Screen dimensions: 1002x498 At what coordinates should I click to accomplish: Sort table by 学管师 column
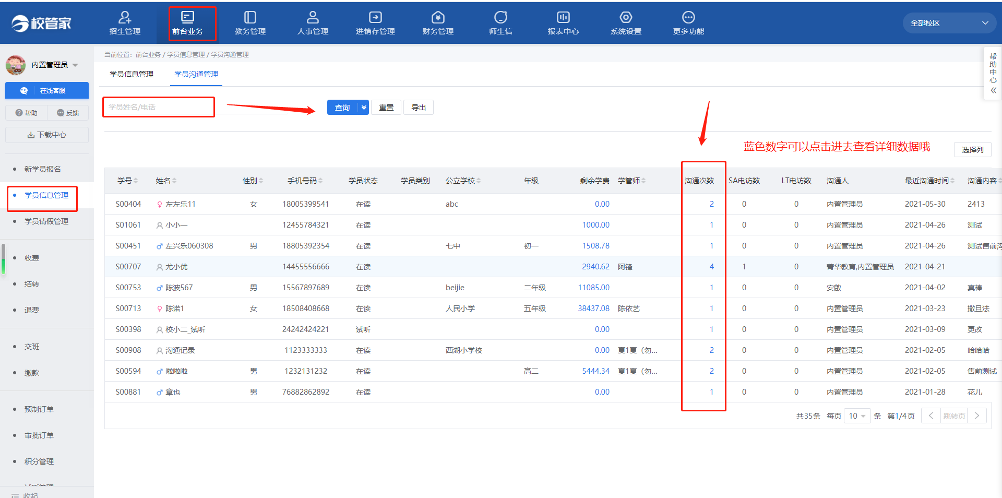(643, 181)
